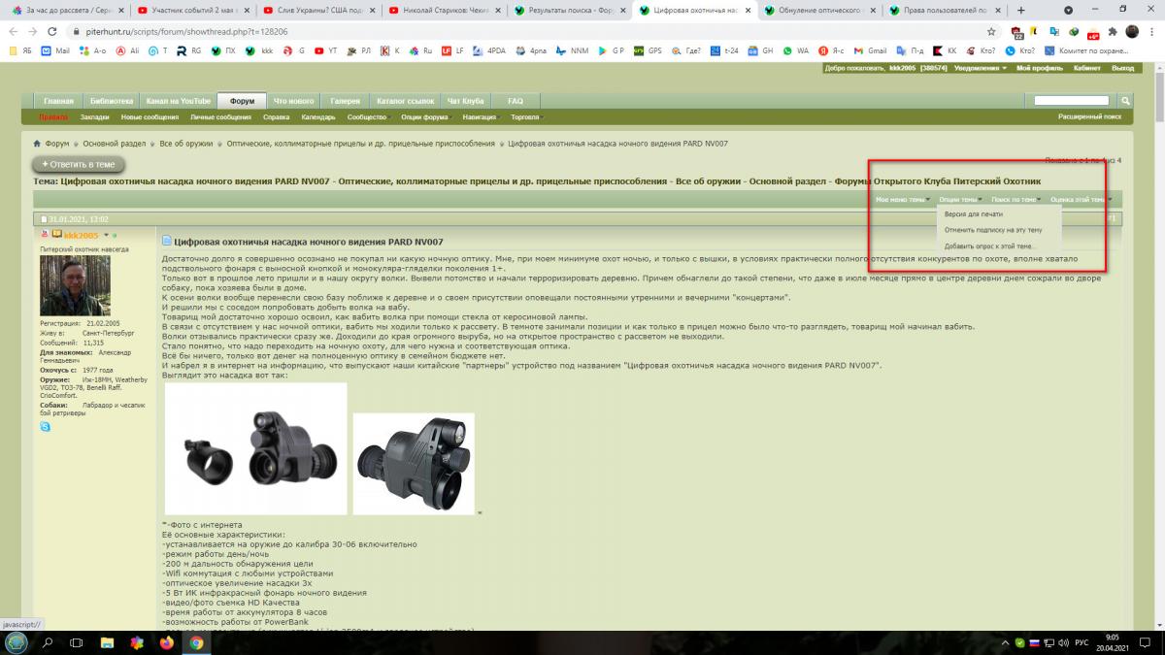The height and width of the screenshot is (655, 1165).
Task: Open the left PARD NV007 product image
Action: coord(256,448)
